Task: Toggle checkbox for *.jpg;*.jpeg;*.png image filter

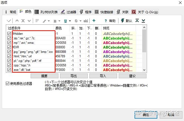Action: 9,51
